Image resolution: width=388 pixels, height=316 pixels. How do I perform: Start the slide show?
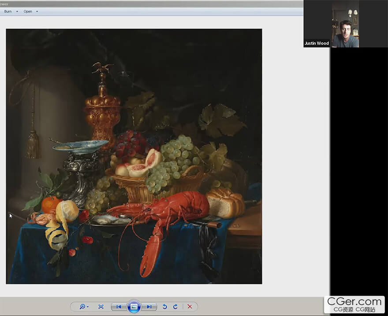[x=134, y=307]
